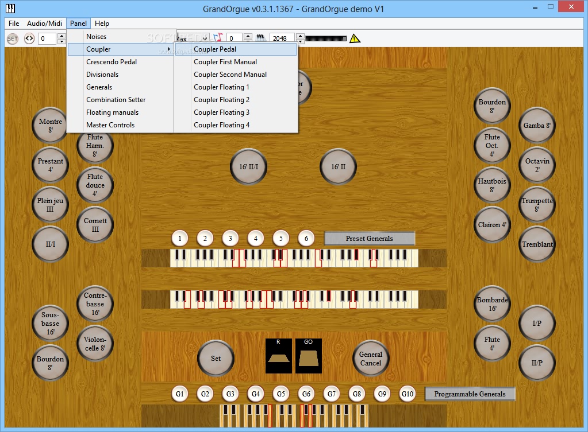Toggle the Plein jeu III stop
This screenshot has width=588, height=432.
[x=50, y=205]
